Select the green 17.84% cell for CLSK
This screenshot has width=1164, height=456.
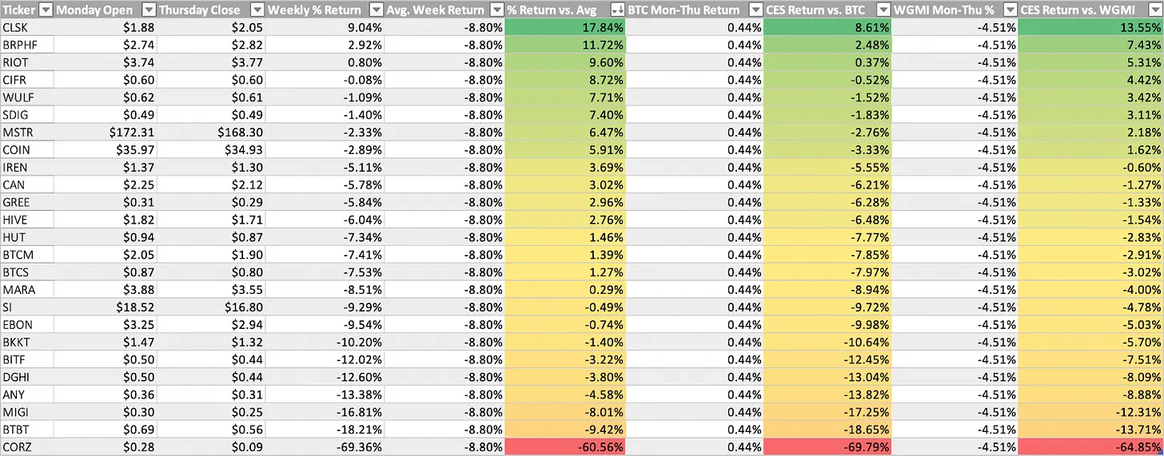[566, 27]
